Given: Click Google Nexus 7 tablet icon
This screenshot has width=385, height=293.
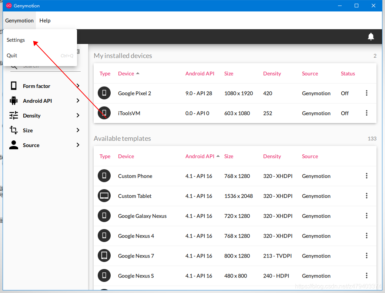Looking at the screenshot, I should pos(104,256).
